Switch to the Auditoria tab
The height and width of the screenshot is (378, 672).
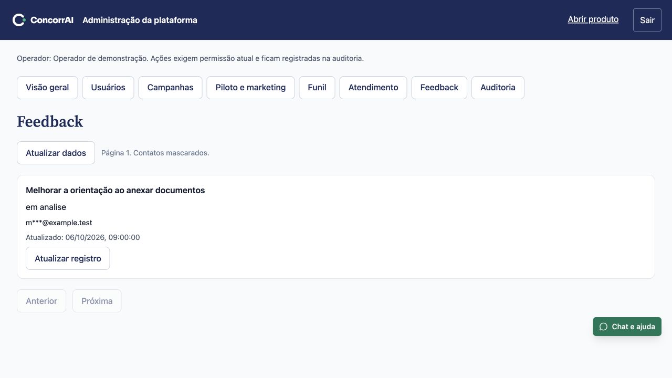click(x=498, y=88)
